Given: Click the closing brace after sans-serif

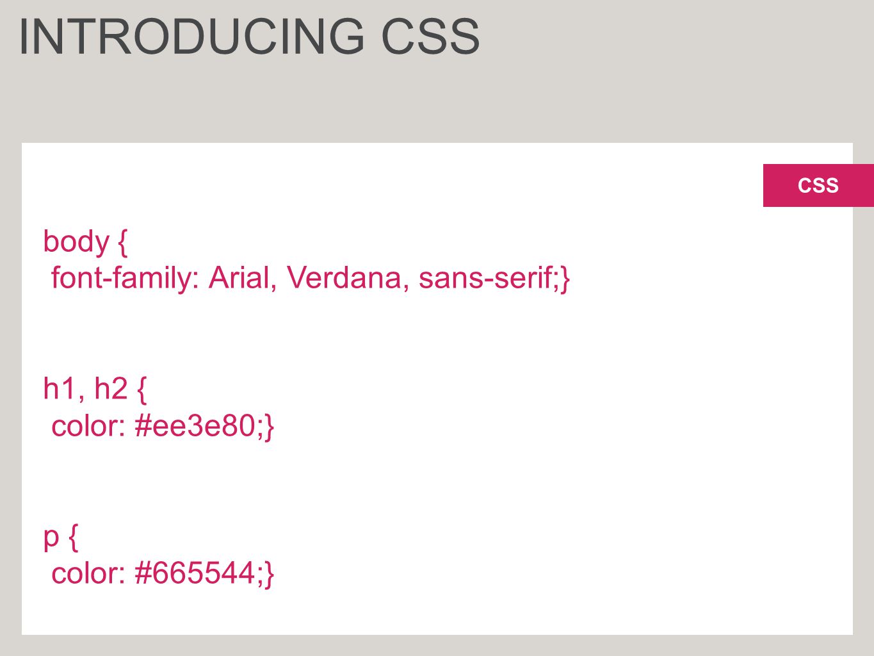Looking at the screenshot, I should coord(565,279).
